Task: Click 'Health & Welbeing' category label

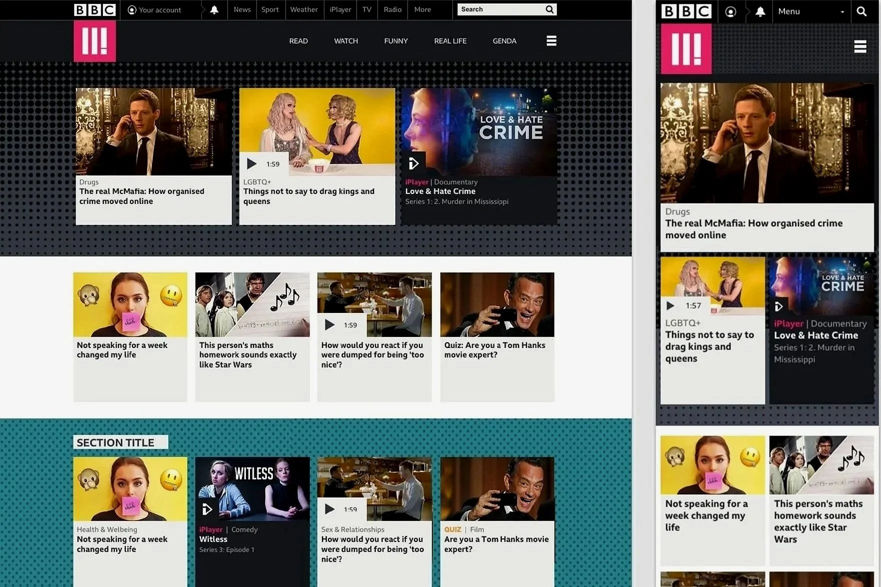Action: pos(106,529)
